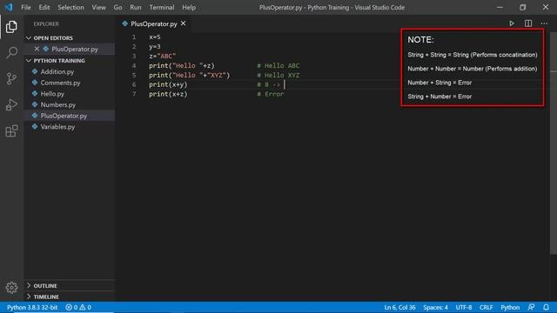This screenshot has width=557, height=313.
Task: Minimize the VS Code window
Action: pyautogui.click(x=500, y=7)
